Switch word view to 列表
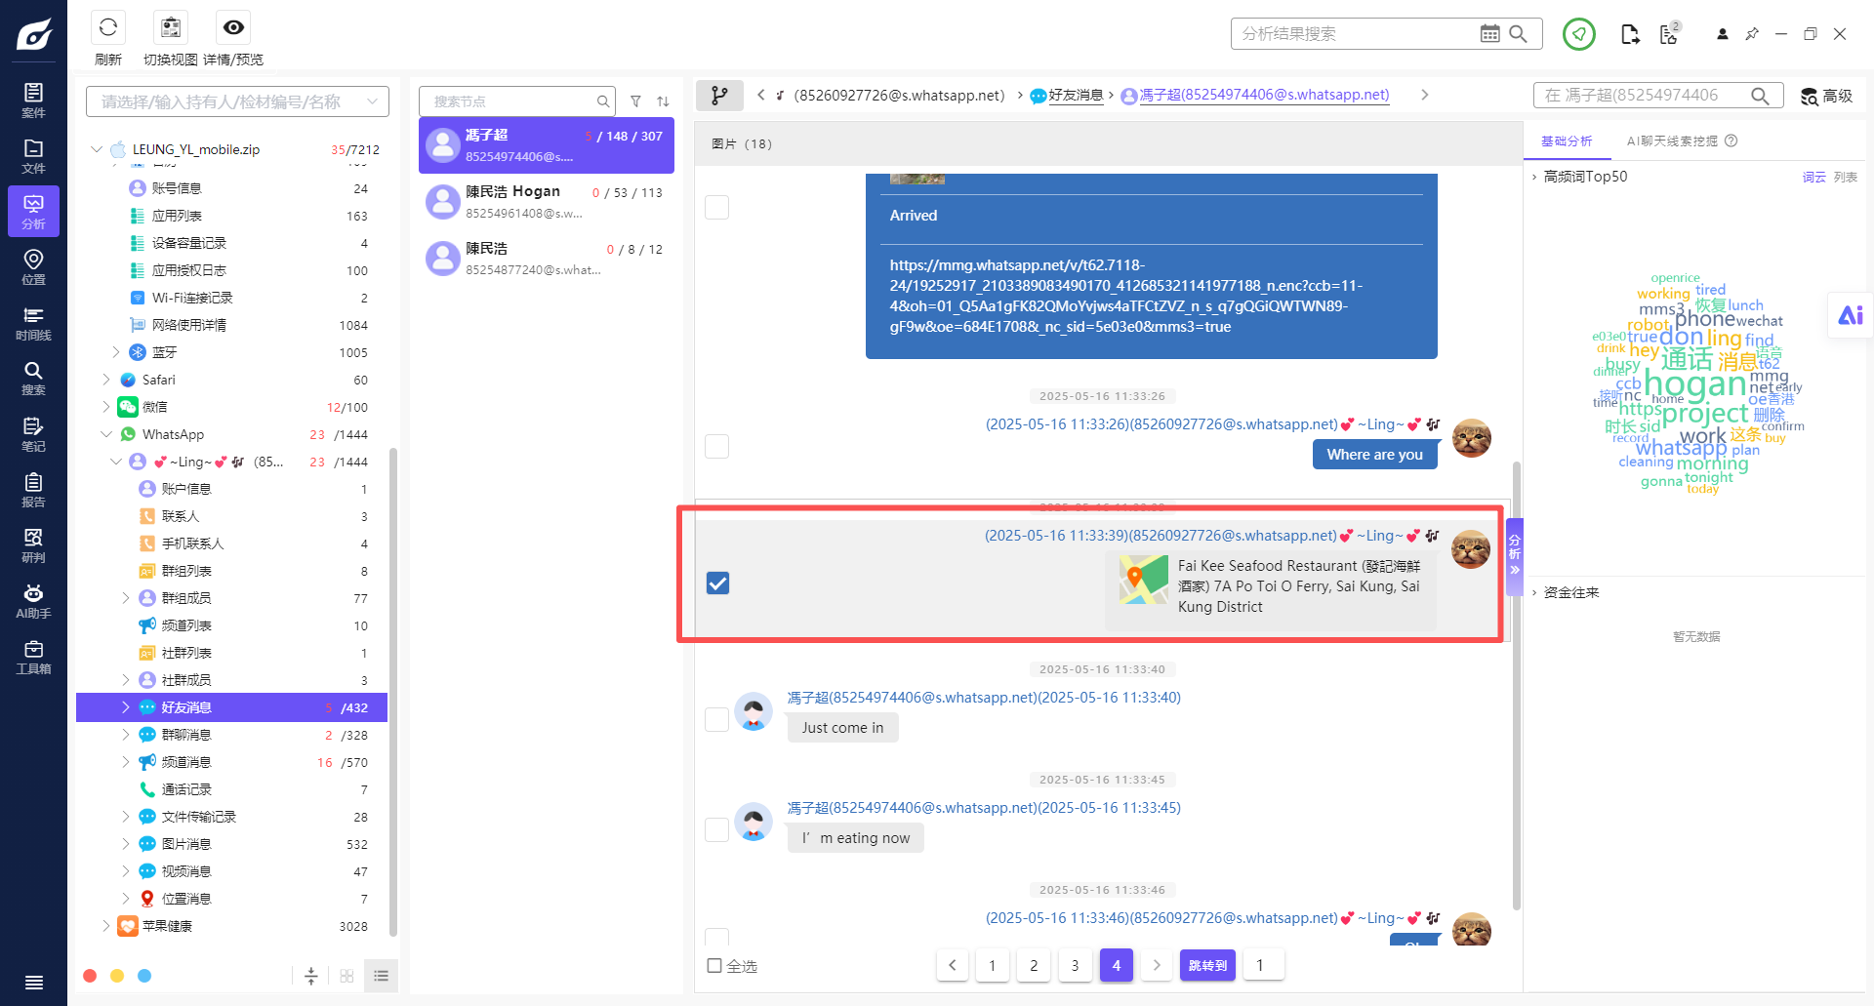The image size is (1874, 1006). (x=1846, y=178)
